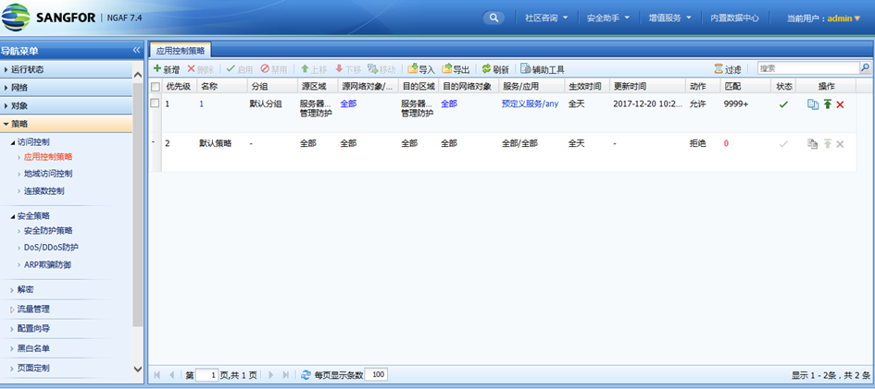Collapse the 策略 navigation section

(66, 124)
